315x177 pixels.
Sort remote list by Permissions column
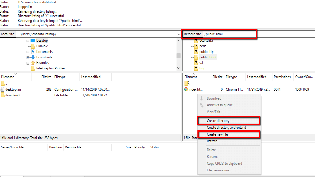tap(283, 77)
